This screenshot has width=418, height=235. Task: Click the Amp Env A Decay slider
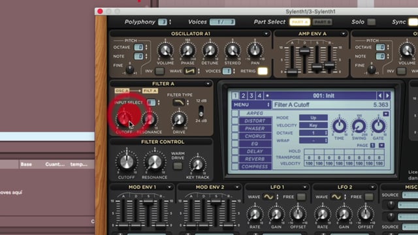(304, 51)
